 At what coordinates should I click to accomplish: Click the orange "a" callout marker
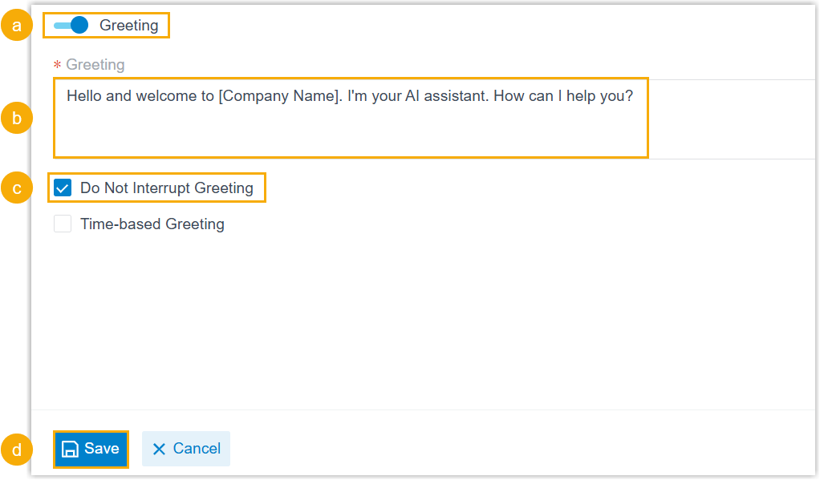(16, 26)
